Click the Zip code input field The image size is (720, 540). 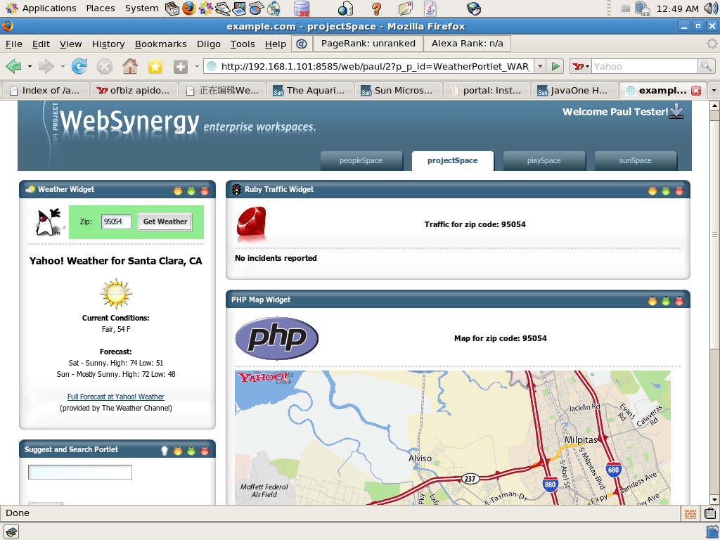116,221
